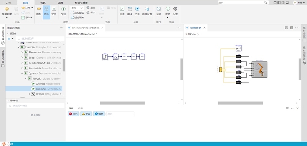Screen dimensions: 307x146
Task: Open the 组件浏览器 right side panel
Action: click(x=304, y=56)
